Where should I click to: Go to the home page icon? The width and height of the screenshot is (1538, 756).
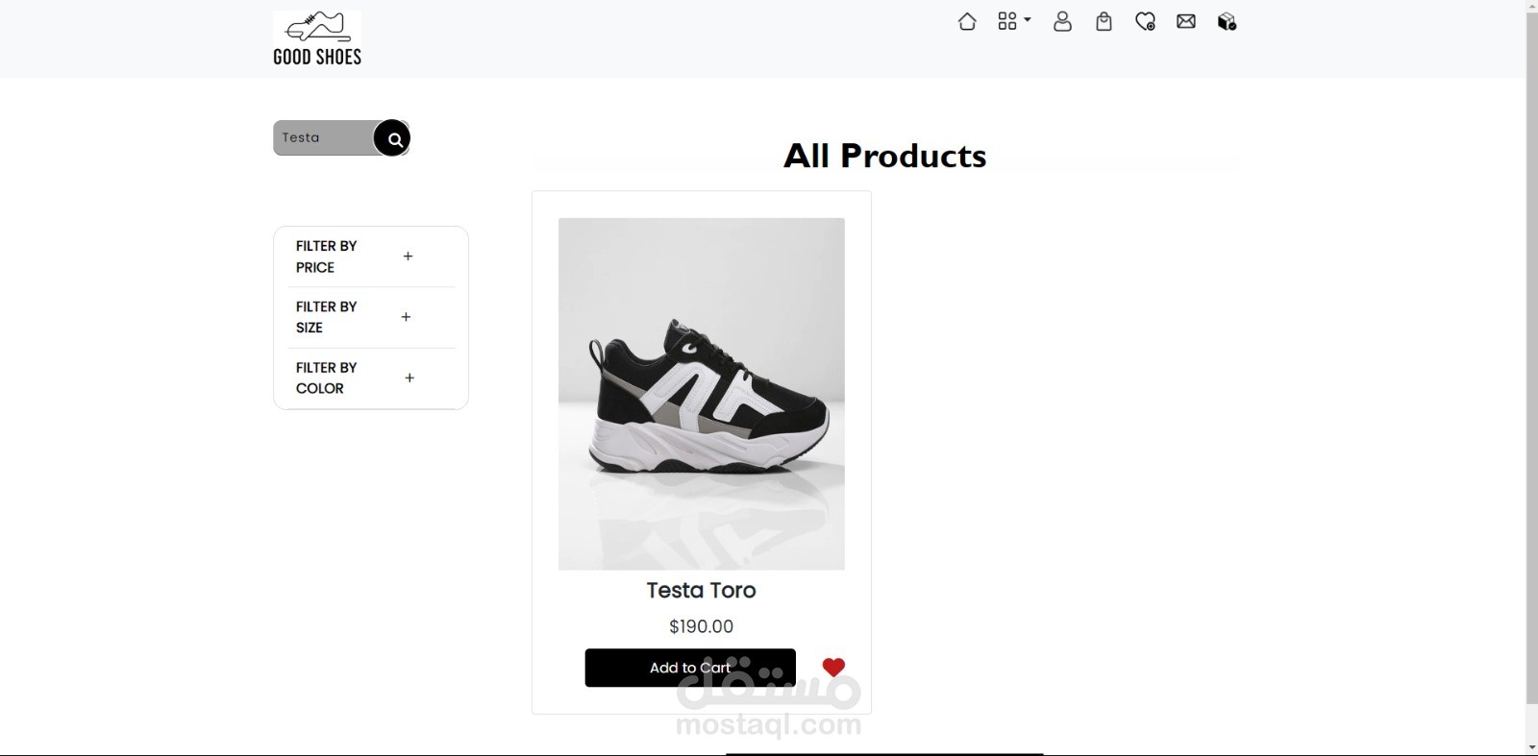[x=967, y=21]
